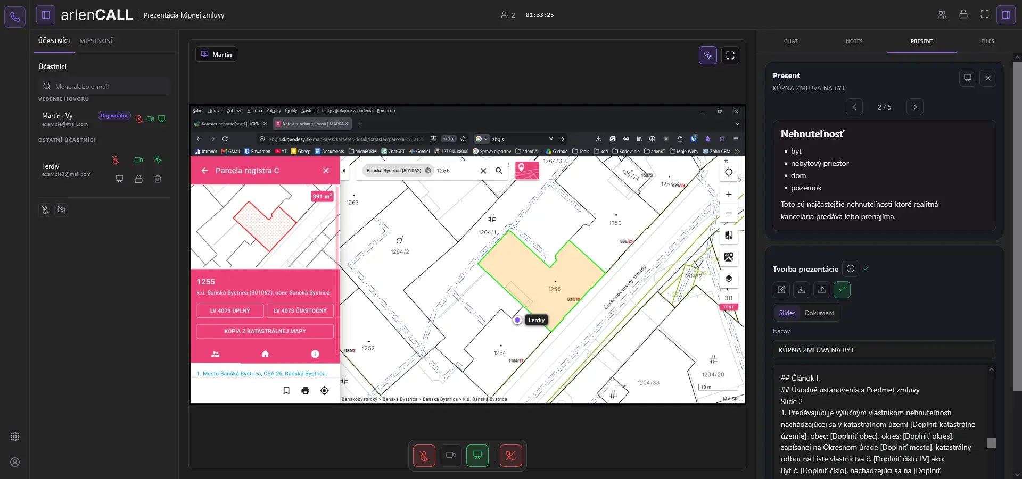Click the edit presentation pencil icon
Image resolution: width=1022 pixels, height=479 pixels.
(x=781, y=290)
